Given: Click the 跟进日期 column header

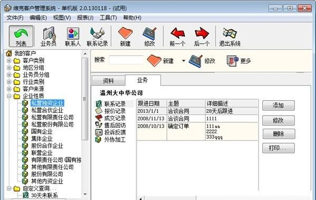Looking at the screenshot, I should coord(152,103).
